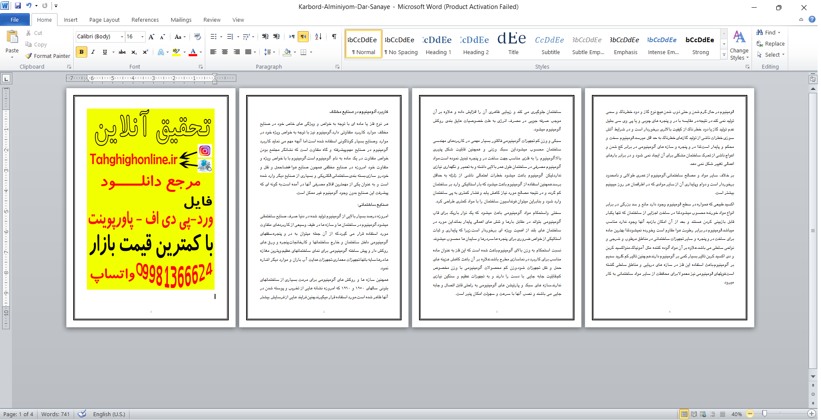
Task: Open the References tab
Action: click(145, 20)
